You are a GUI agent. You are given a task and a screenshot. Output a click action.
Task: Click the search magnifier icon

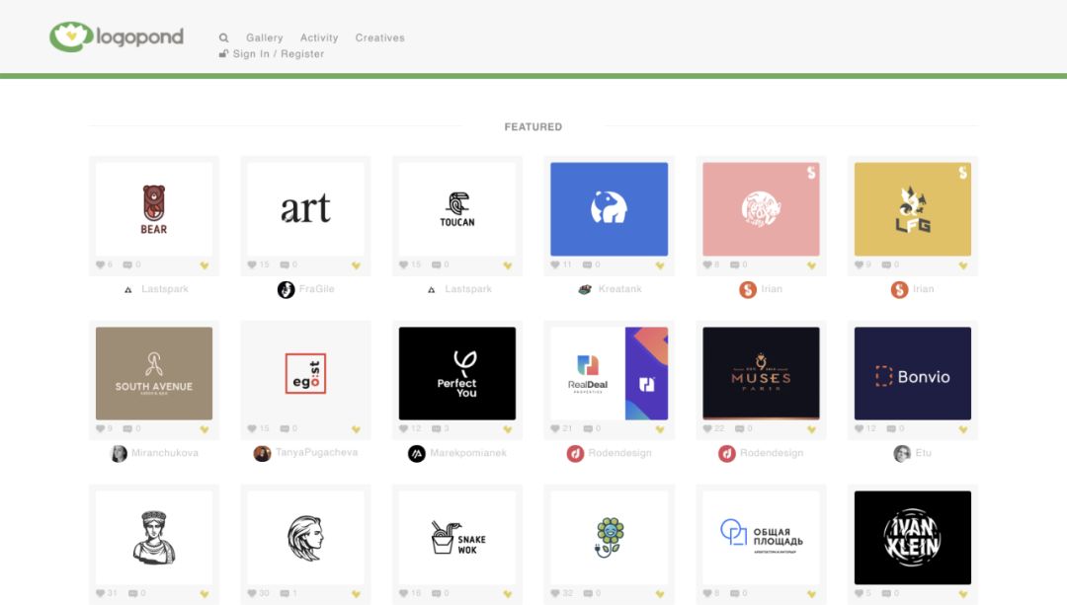coord(224,38)
